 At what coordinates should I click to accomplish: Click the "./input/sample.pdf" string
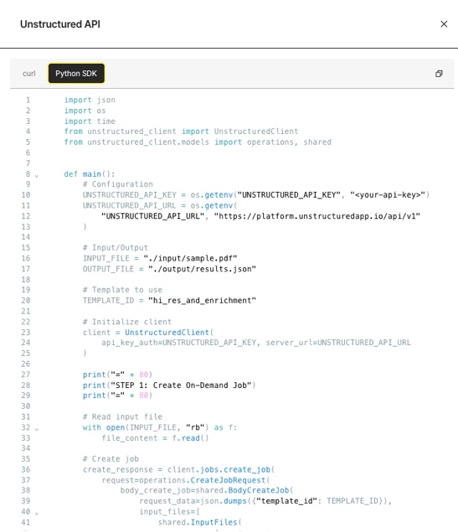191,258
